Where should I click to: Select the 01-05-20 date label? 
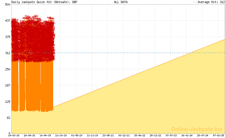(x=77, y=135)
